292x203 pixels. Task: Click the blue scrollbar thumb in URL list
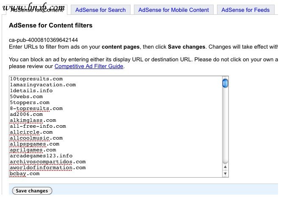click(225, 83)
